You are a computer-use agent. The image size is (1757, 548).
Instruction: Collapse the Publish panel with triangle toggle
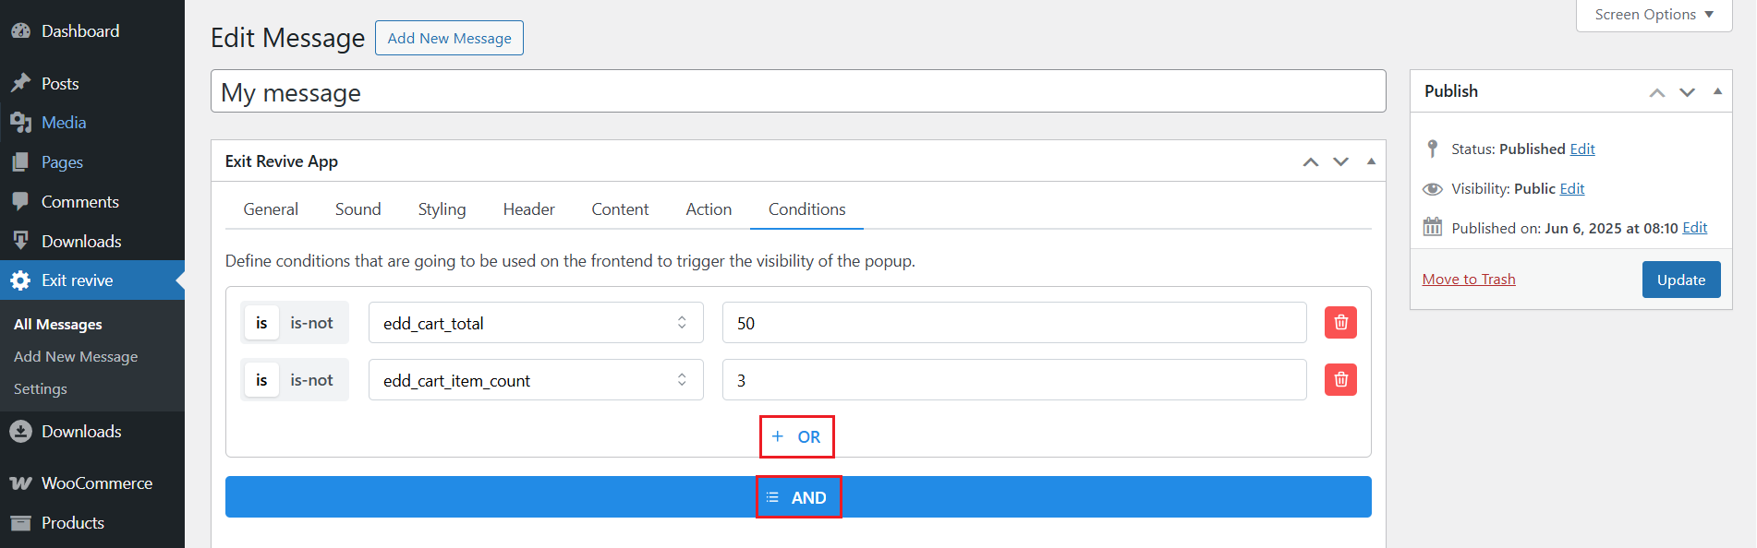click(1717, 91)
